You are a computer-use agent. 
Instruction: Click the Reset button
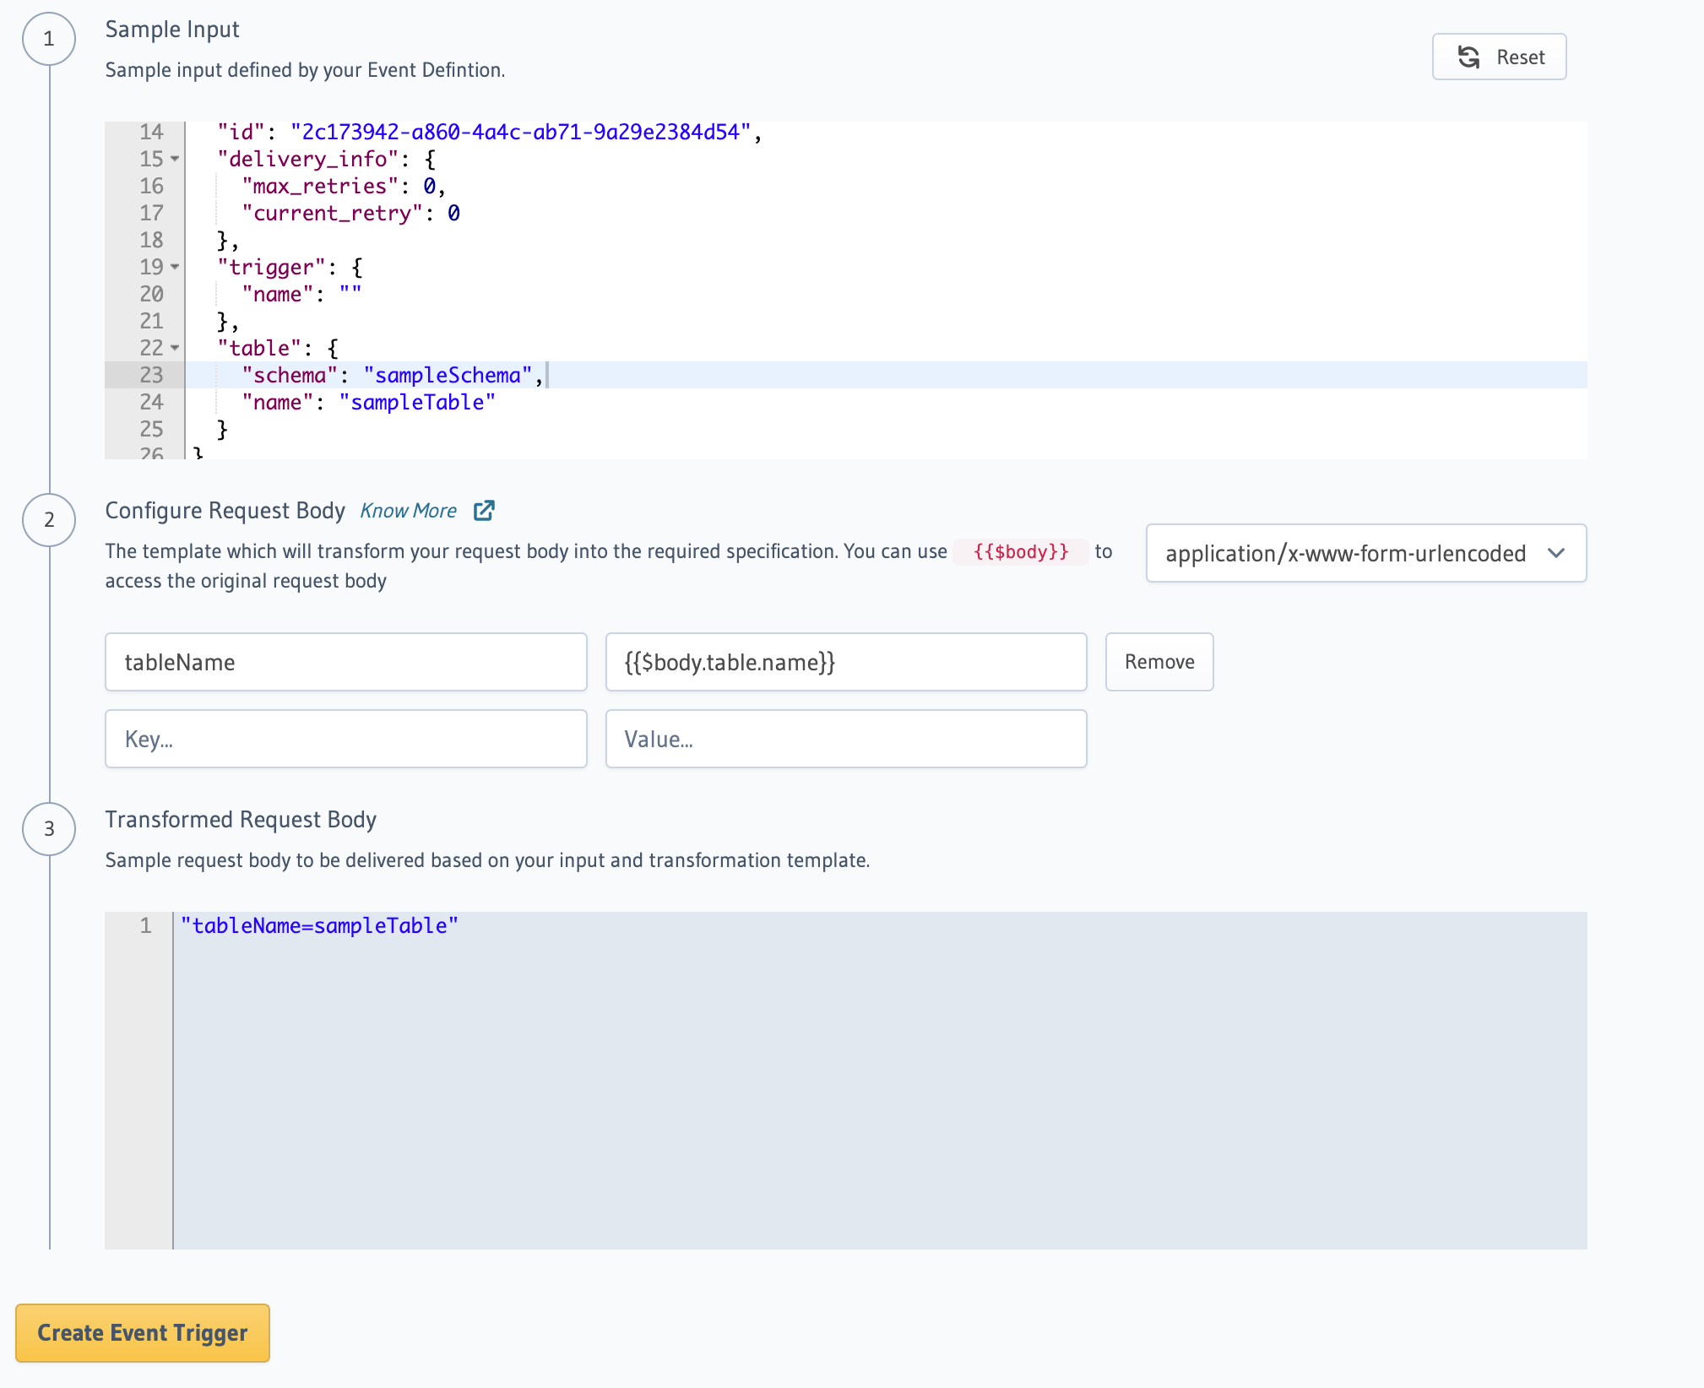(x=1499, y=57)
